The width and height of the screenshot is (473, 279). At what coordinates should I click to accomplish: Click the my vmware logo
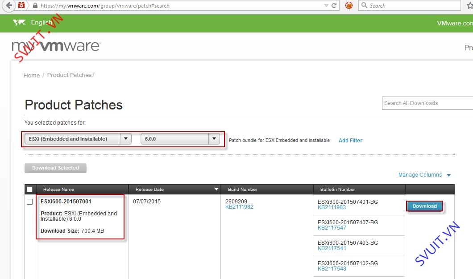[56, 46]
